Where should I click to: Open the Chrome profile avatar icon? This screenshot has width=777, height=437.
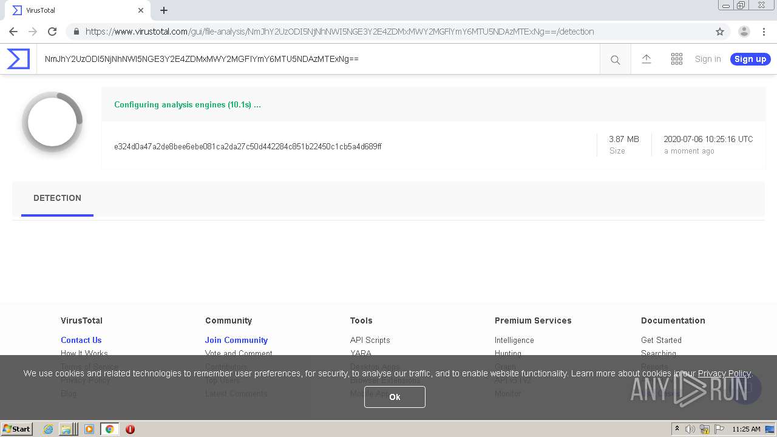click(744, 32)
